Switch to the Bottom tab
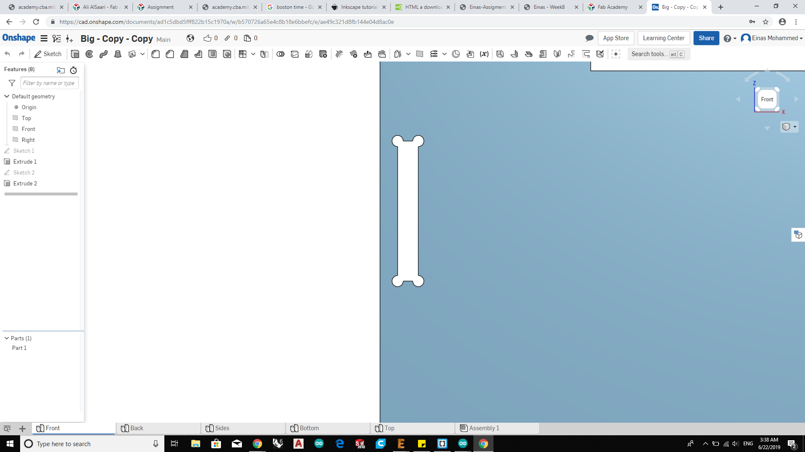805x452 pixels. coord(309,428)
